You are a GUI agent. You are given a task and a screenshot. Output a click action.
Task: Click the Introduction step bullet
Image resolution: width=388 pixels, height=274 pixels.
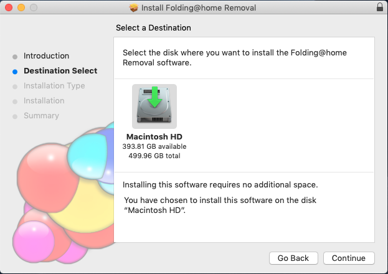click(x=15, y=57)
